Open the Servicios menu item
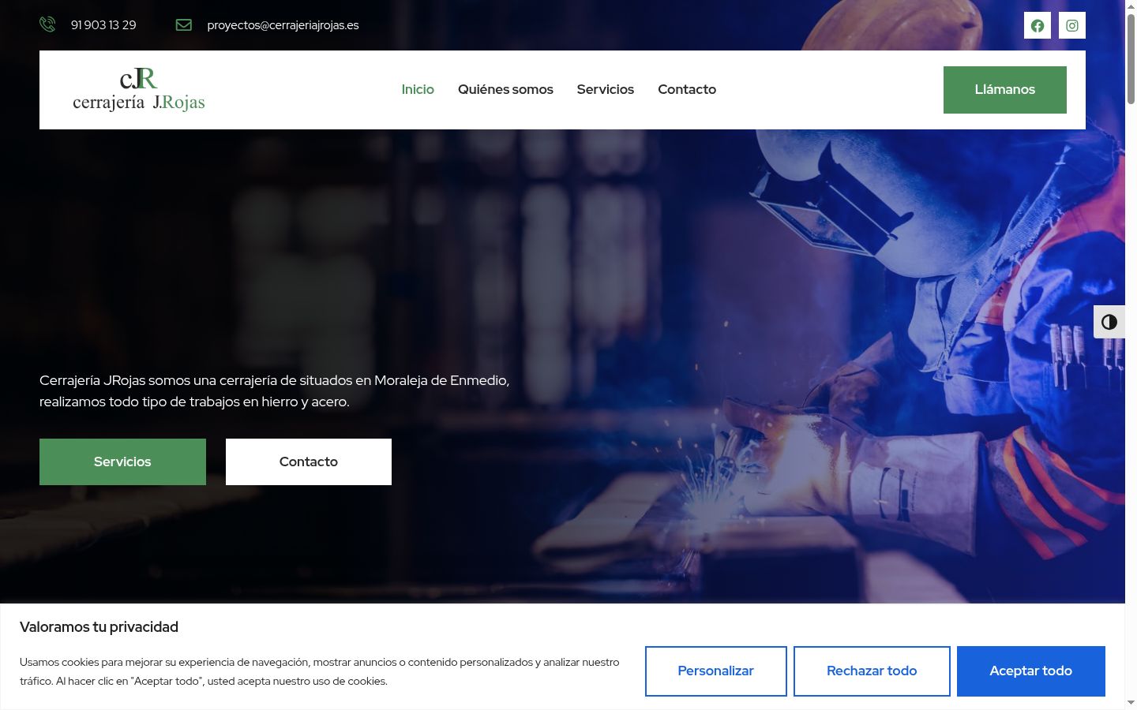This screenshot has width=1137, height=710. 606,89
